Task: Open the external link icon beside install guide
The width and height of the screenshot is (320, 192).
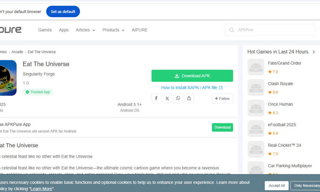Action: click(221, 87)
